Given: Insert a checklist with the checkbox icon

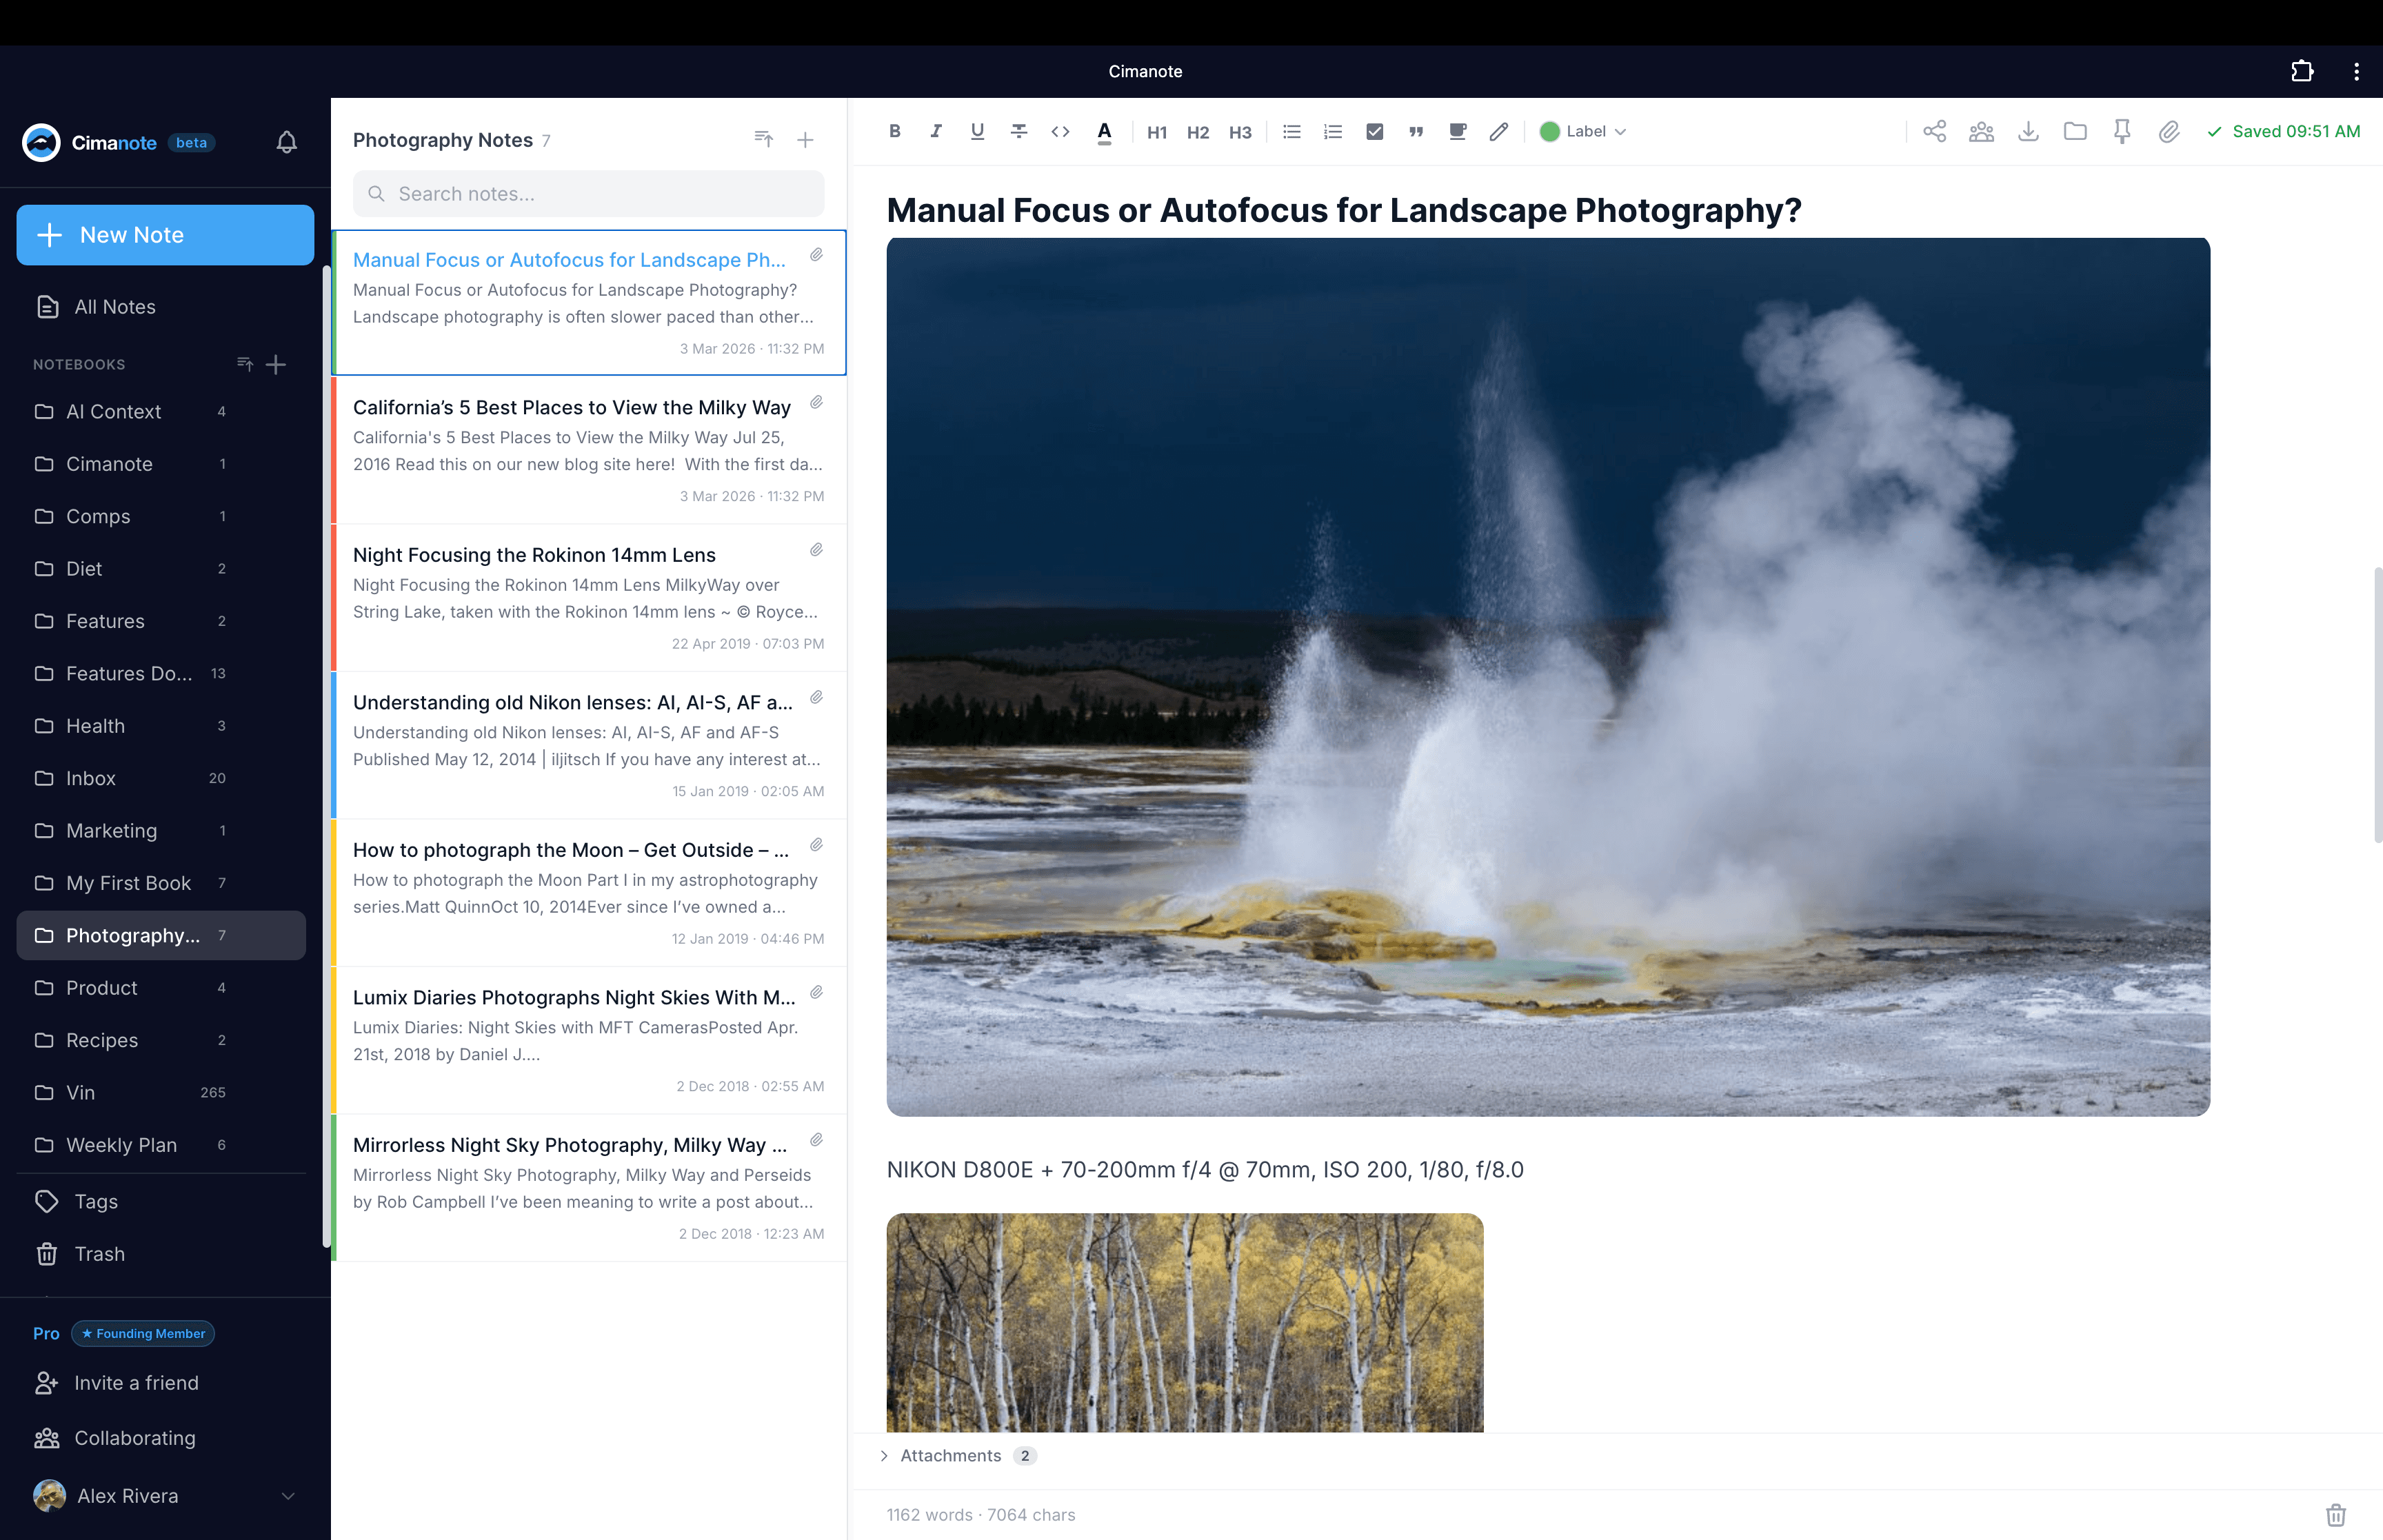Looking at the screenshot, I should [1374, 131].
